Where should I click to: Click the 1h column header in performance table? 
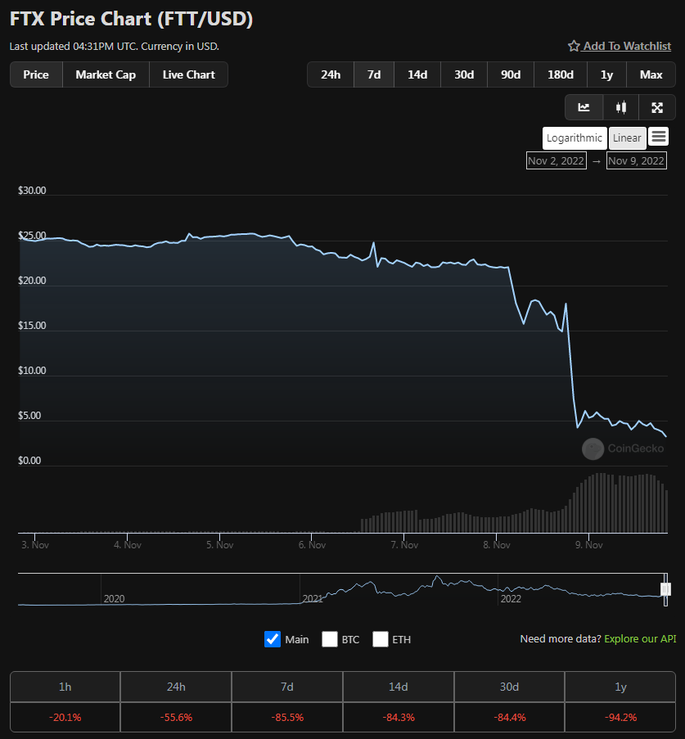point(65,687)
